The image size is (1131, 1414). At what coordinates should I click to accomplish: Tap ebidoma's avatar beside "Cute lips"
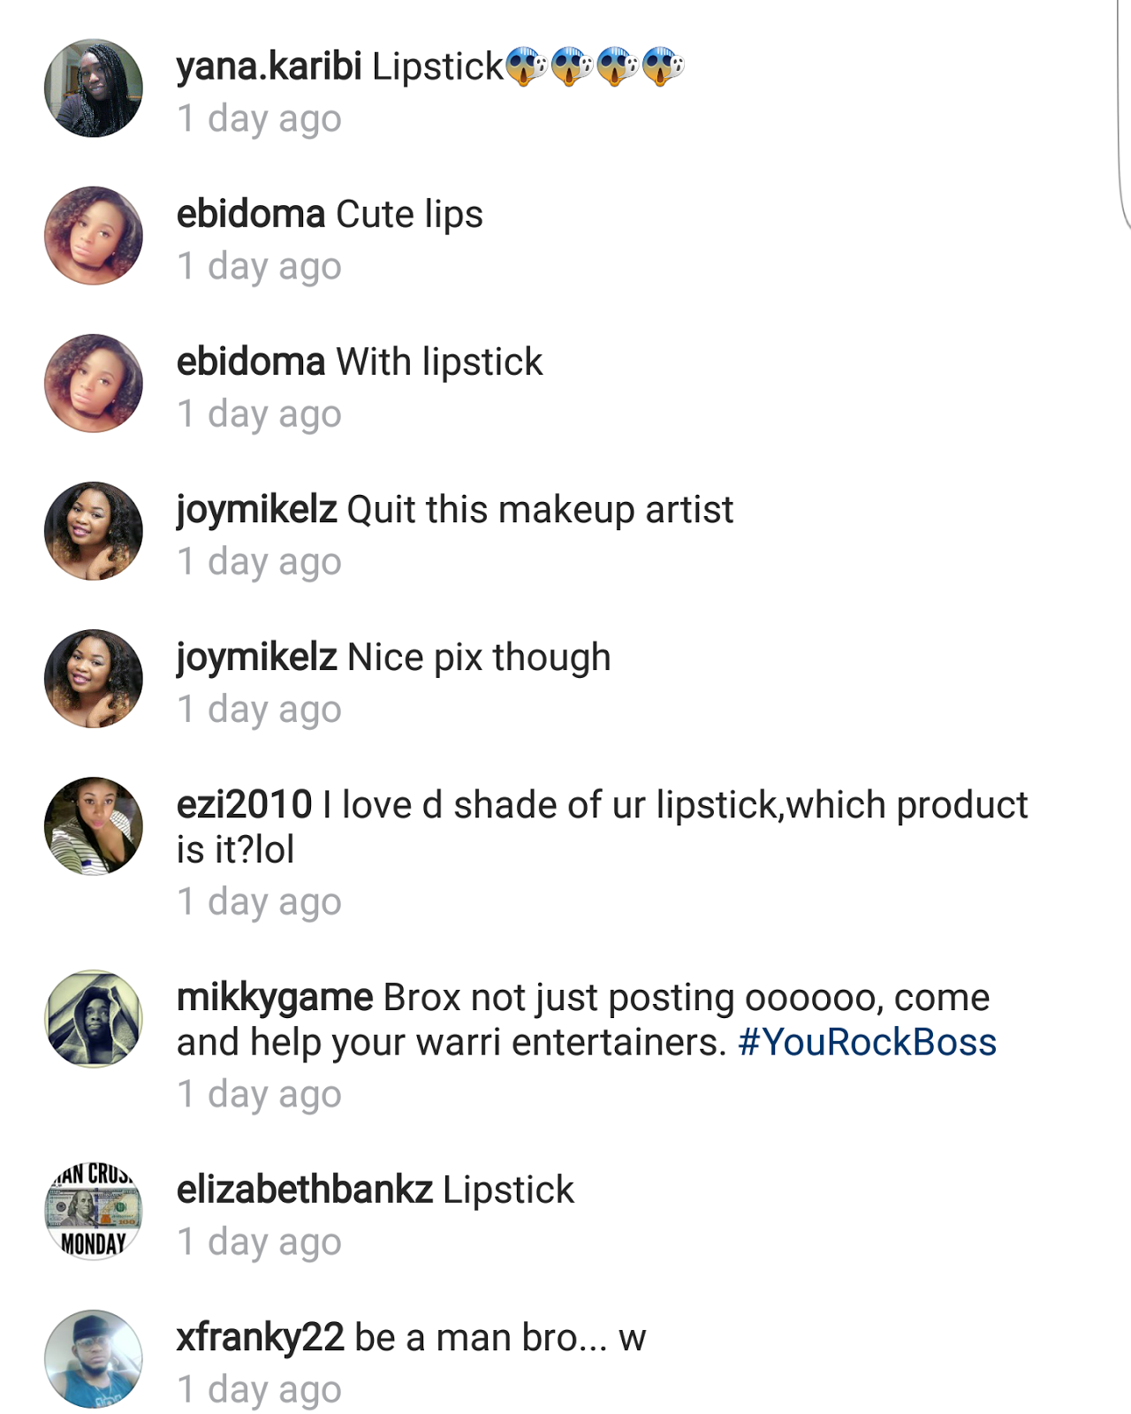[94, 235]
